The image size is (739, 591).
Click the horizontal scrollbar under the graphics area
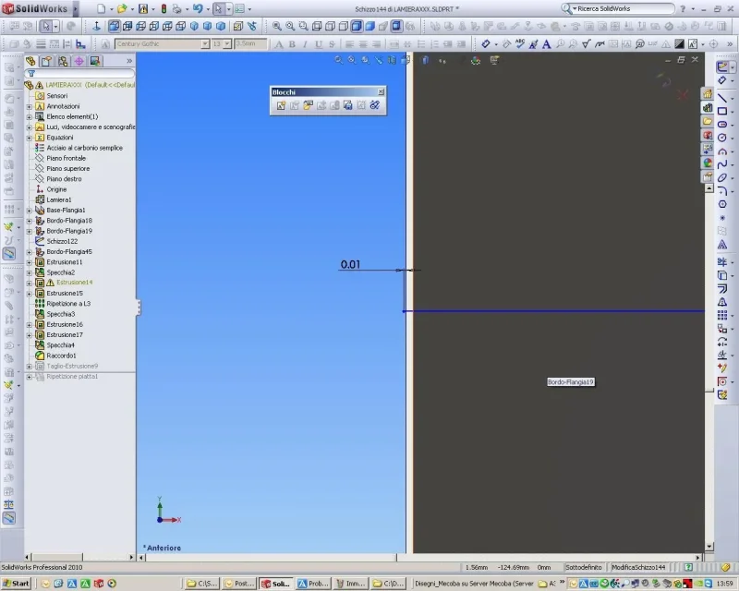click(419, 558)
